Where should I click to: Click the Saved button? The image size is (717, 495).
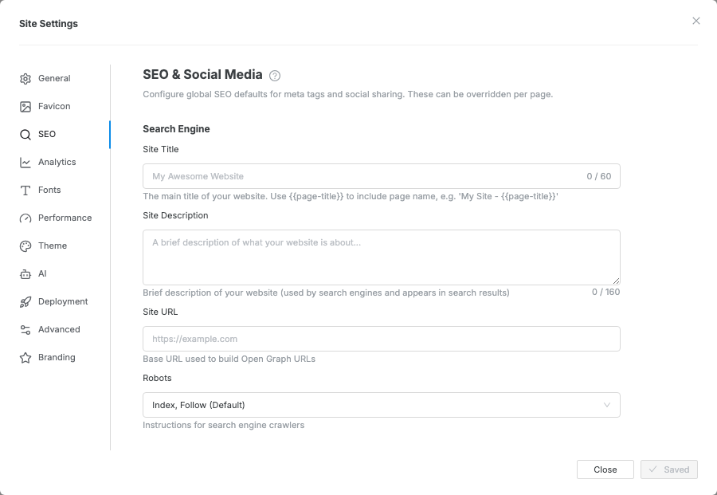(669, 469)
